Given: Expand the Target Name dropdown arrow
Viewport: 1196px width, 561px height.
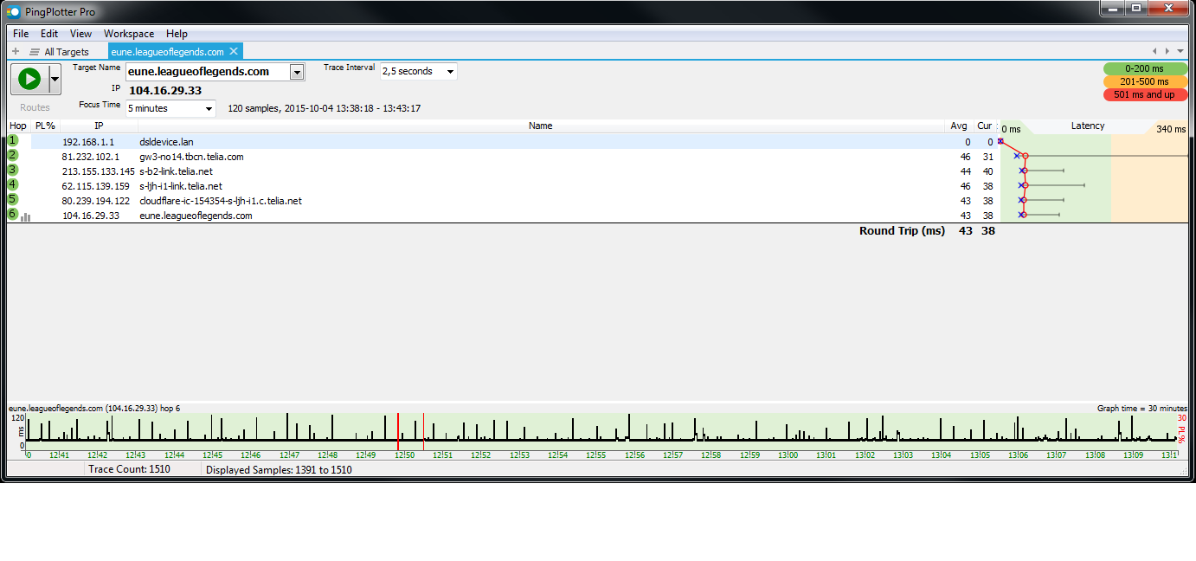Looking at the screenshot, I should pos(297,72).
